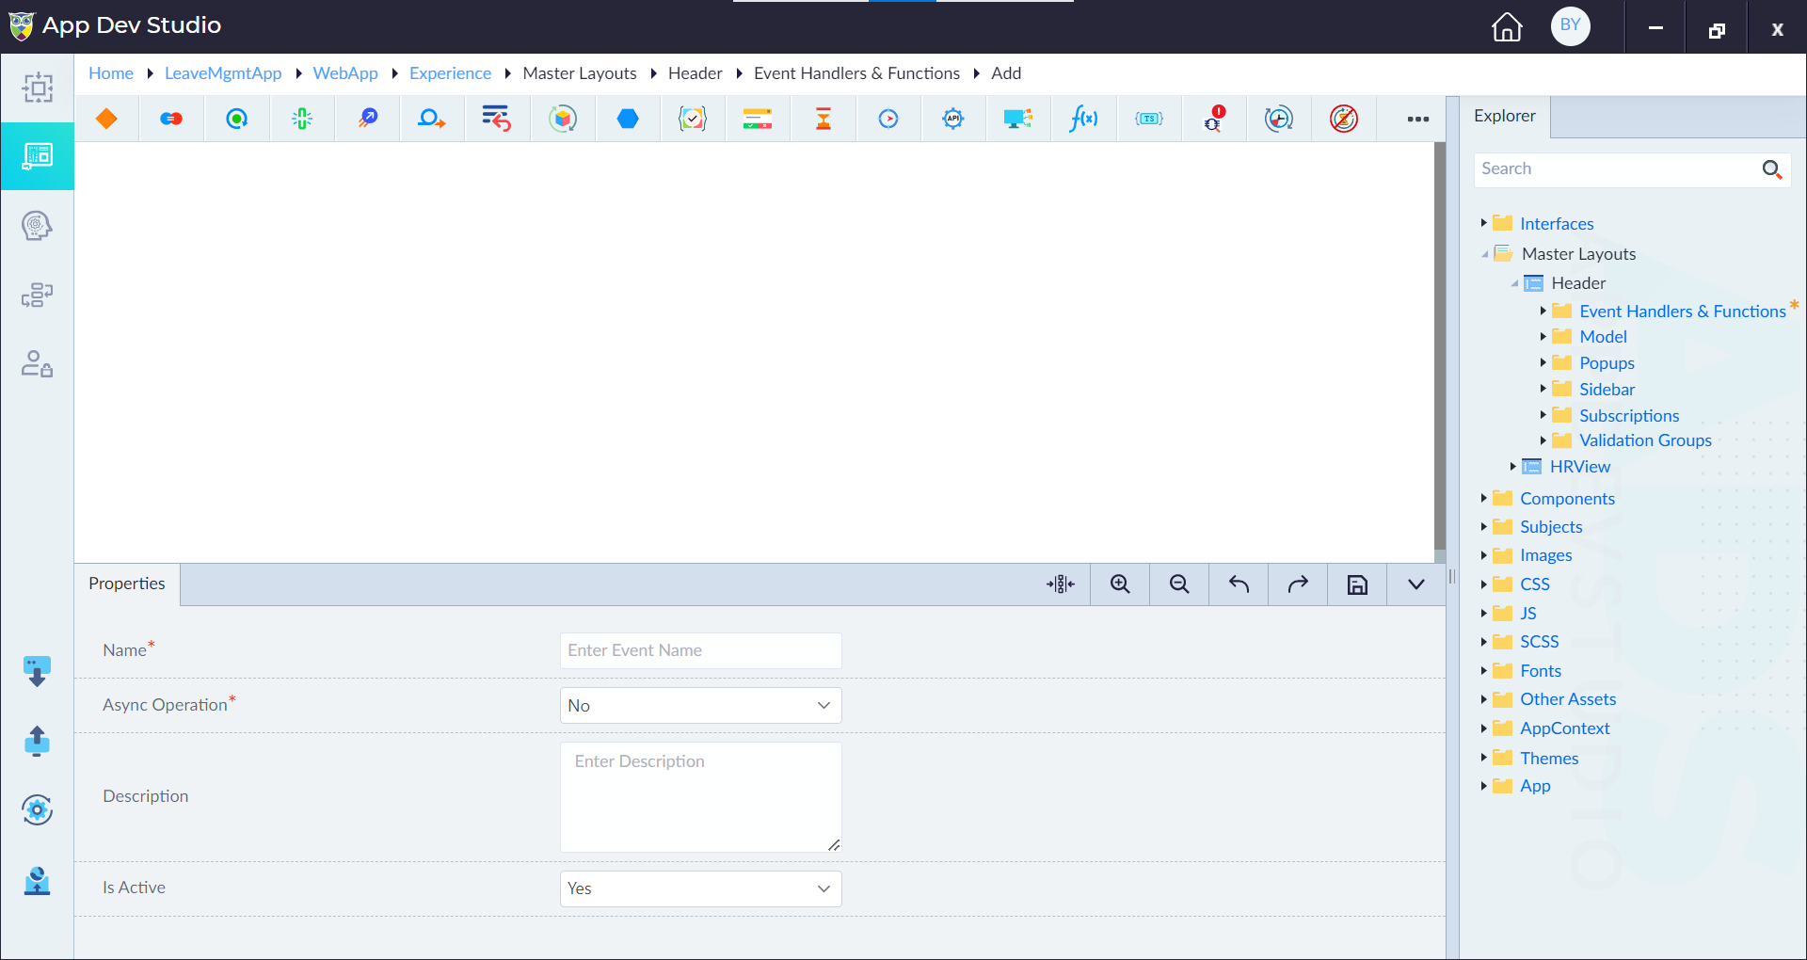This screenshot has width=1807, height=960.
Task: Undo the last action
Action: pyautogui.click(x=1239, y=584)
